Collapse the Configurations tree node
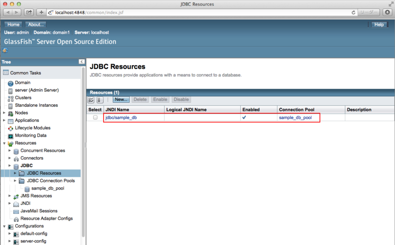The width and height of the screenshot is (395, 245). 4,226
